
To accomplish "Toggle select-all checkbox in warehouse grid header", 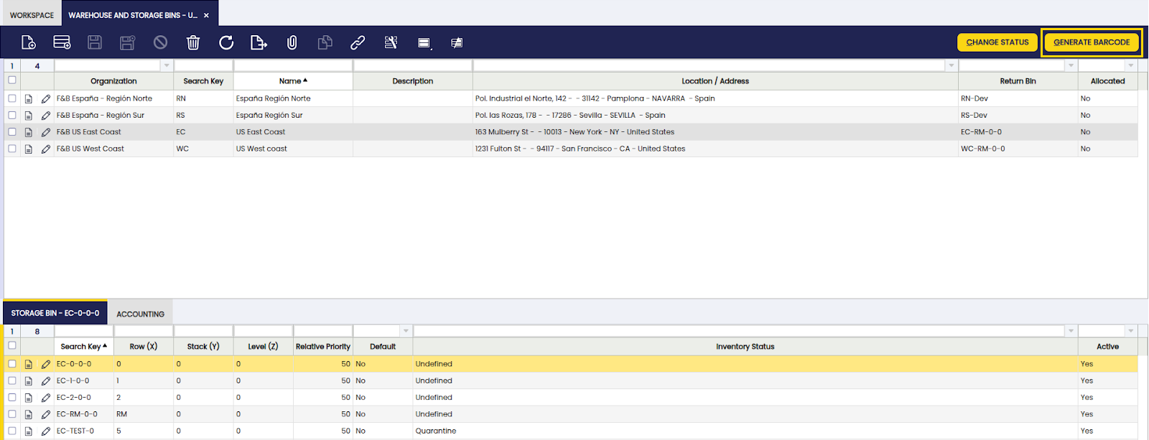I will [12, 80].
